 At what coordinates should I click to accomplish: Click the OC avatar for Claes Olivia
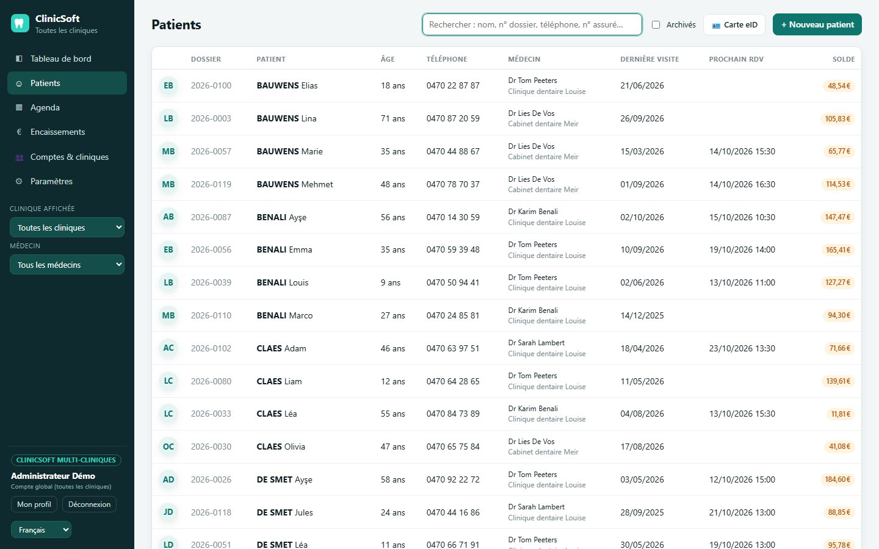tap(168, 447)
